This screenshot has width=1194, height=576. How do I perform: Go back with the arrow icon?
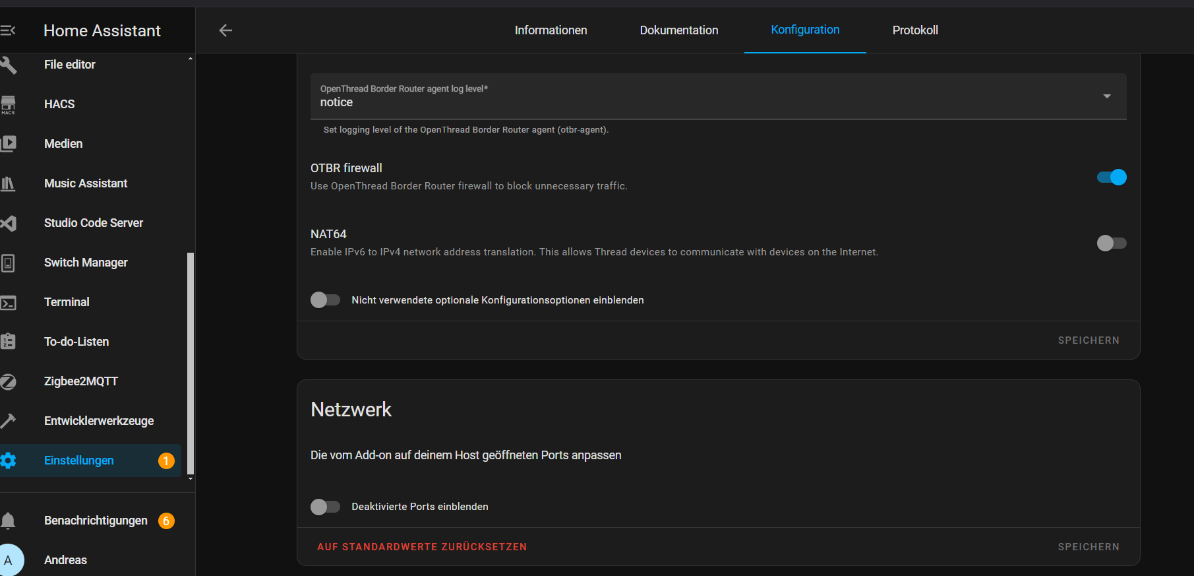coord(225,30)
